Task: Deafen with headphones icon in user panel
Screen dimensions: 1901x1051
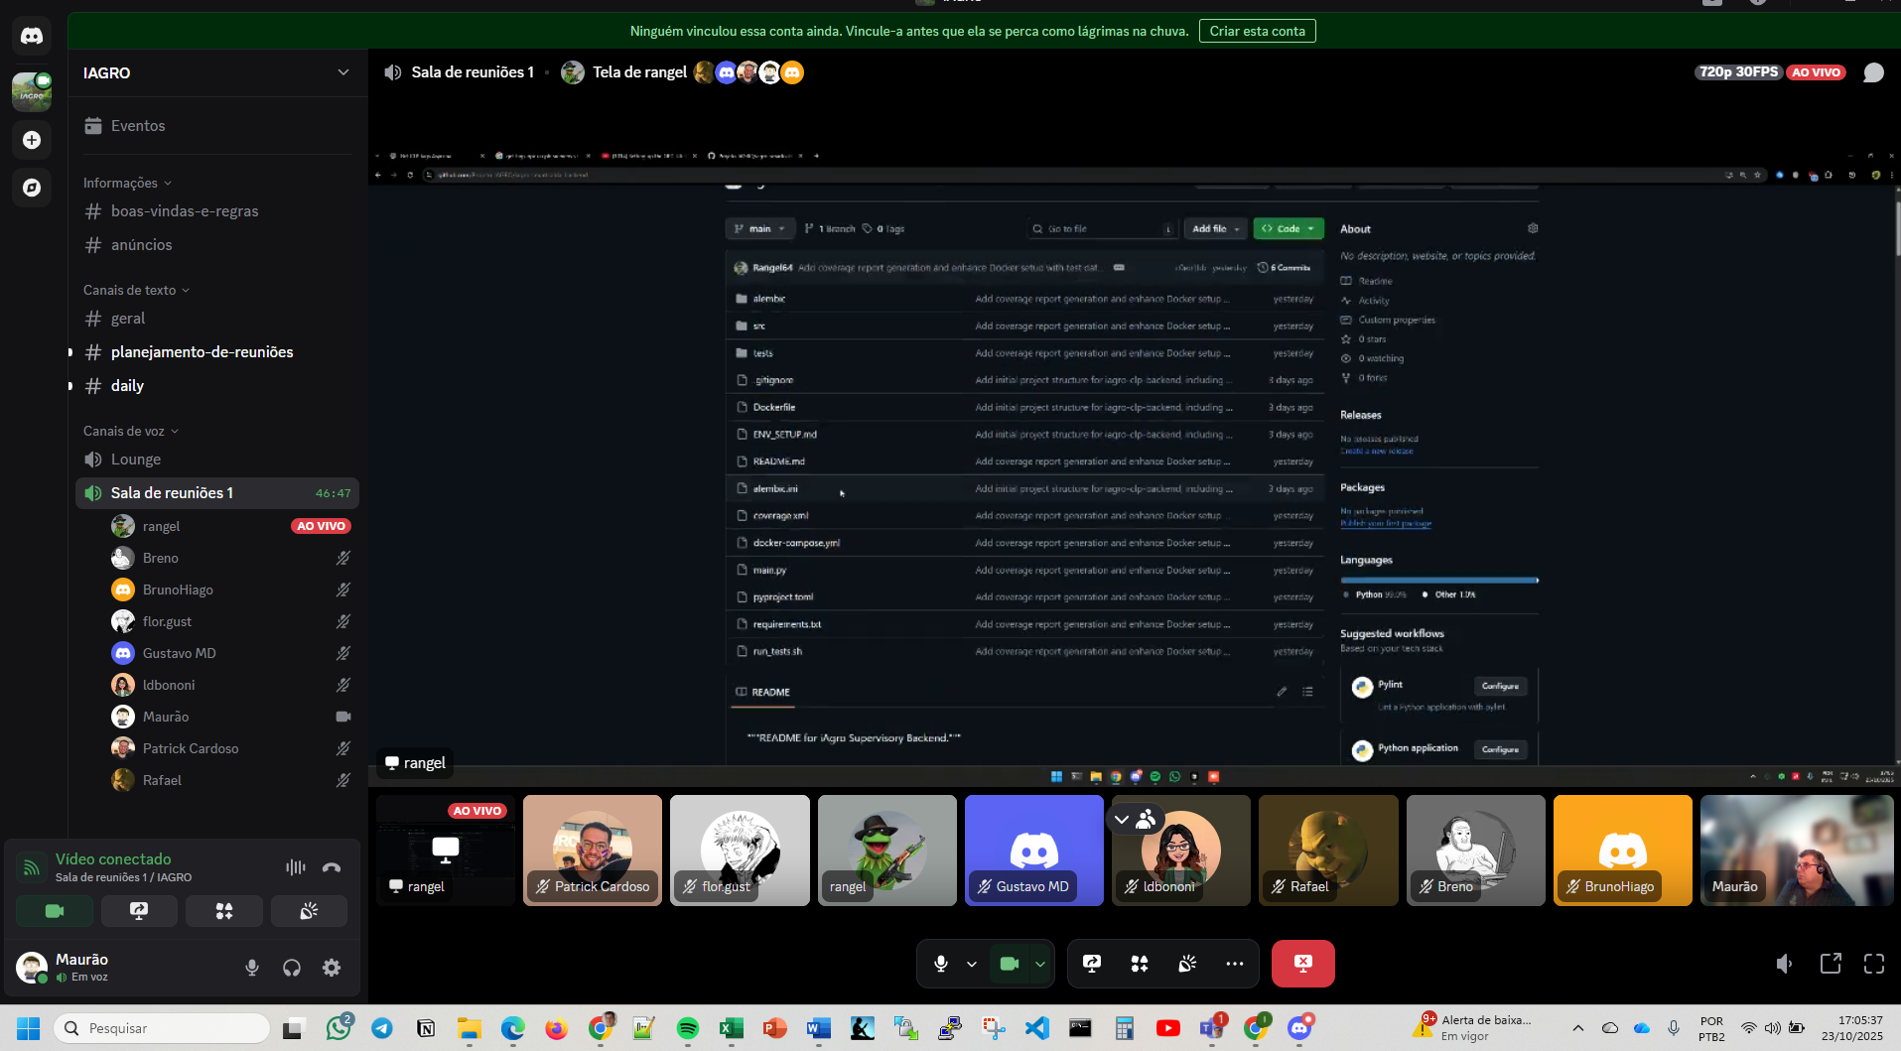Action: coord(292,967)
